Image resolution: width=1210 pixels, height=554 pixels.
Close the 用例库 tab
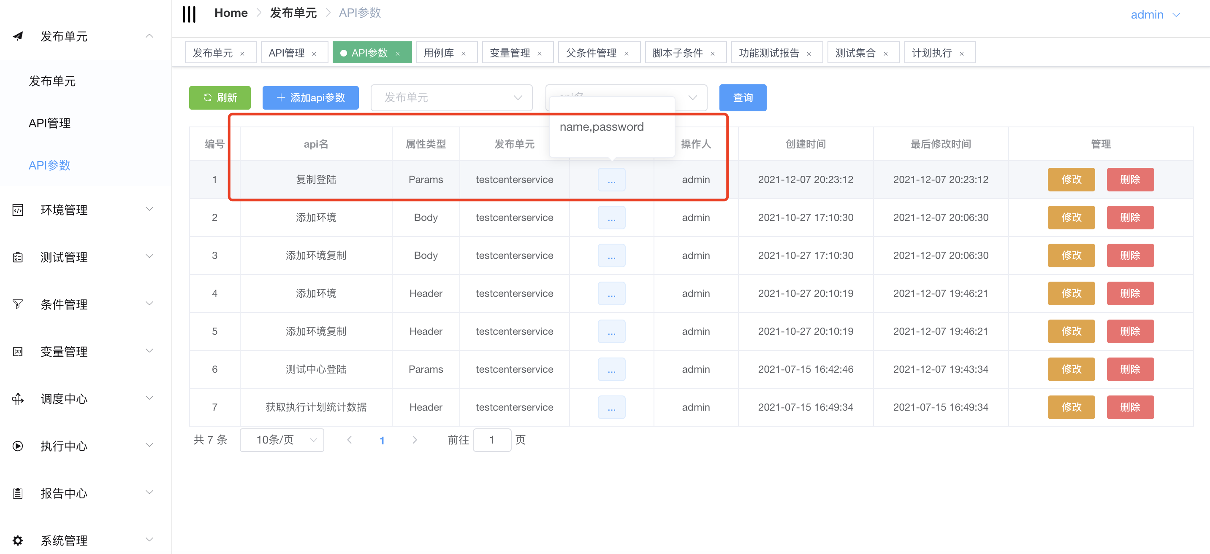(x=464, y=54)
